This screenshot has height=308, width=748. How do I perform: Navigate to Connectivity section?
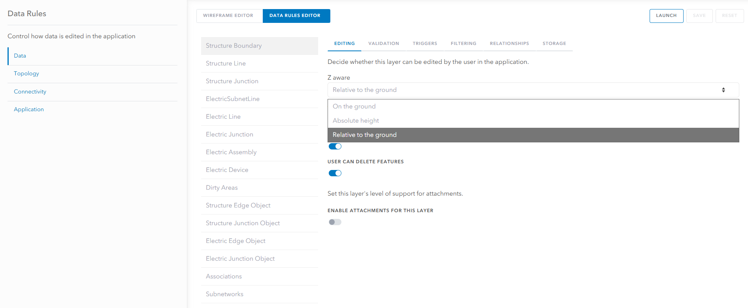click(x=30, y=92)
